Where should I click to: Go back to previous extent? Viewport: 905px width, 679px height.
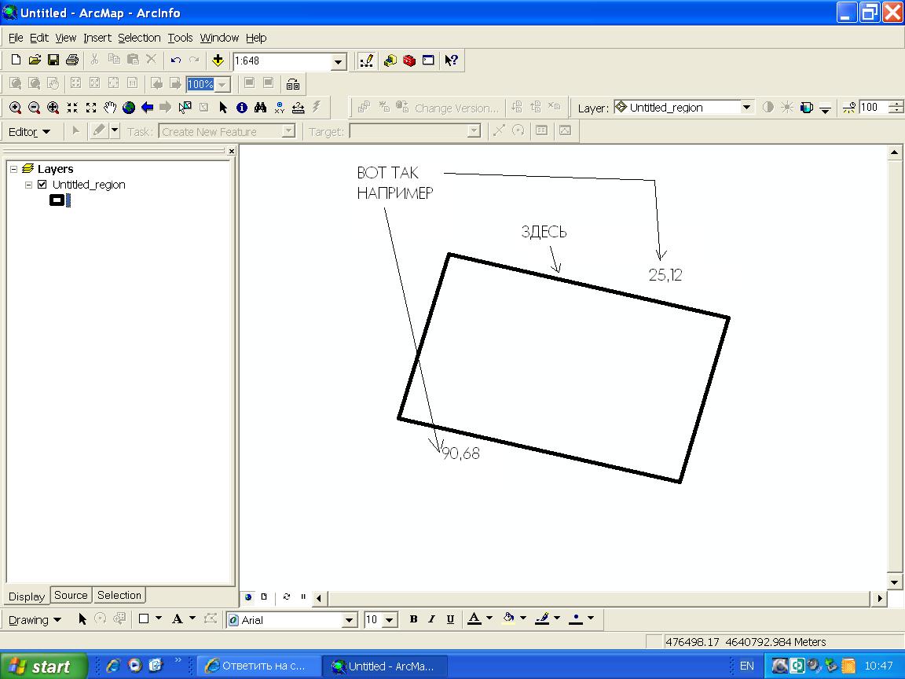point(147,108)
